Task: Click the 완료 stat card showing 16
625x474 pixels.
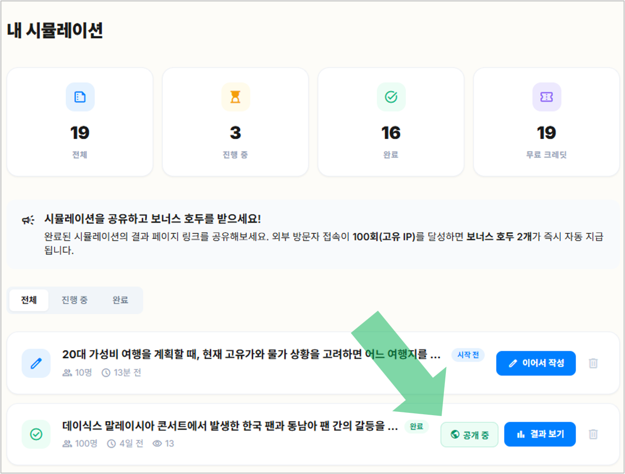Action: coord(391,122)
